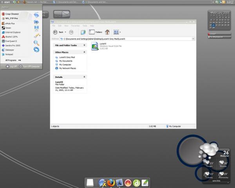Go to LunaVX Grey Mod in Other Places
235x188 pixels.
pos(65,57)
